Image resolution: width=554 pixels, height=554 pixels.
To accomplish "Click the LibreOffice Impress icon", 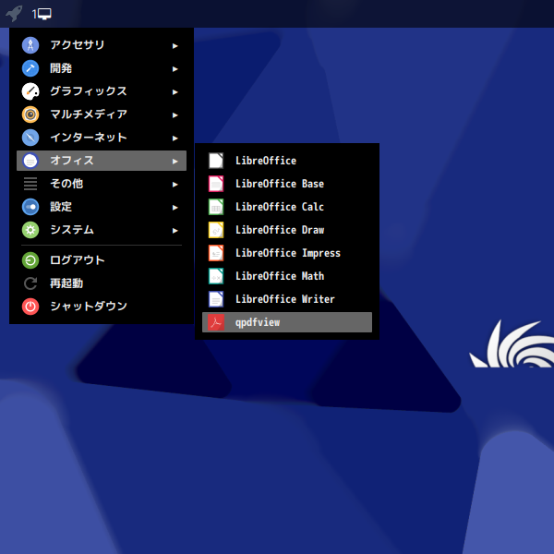I will click(216, 253).
